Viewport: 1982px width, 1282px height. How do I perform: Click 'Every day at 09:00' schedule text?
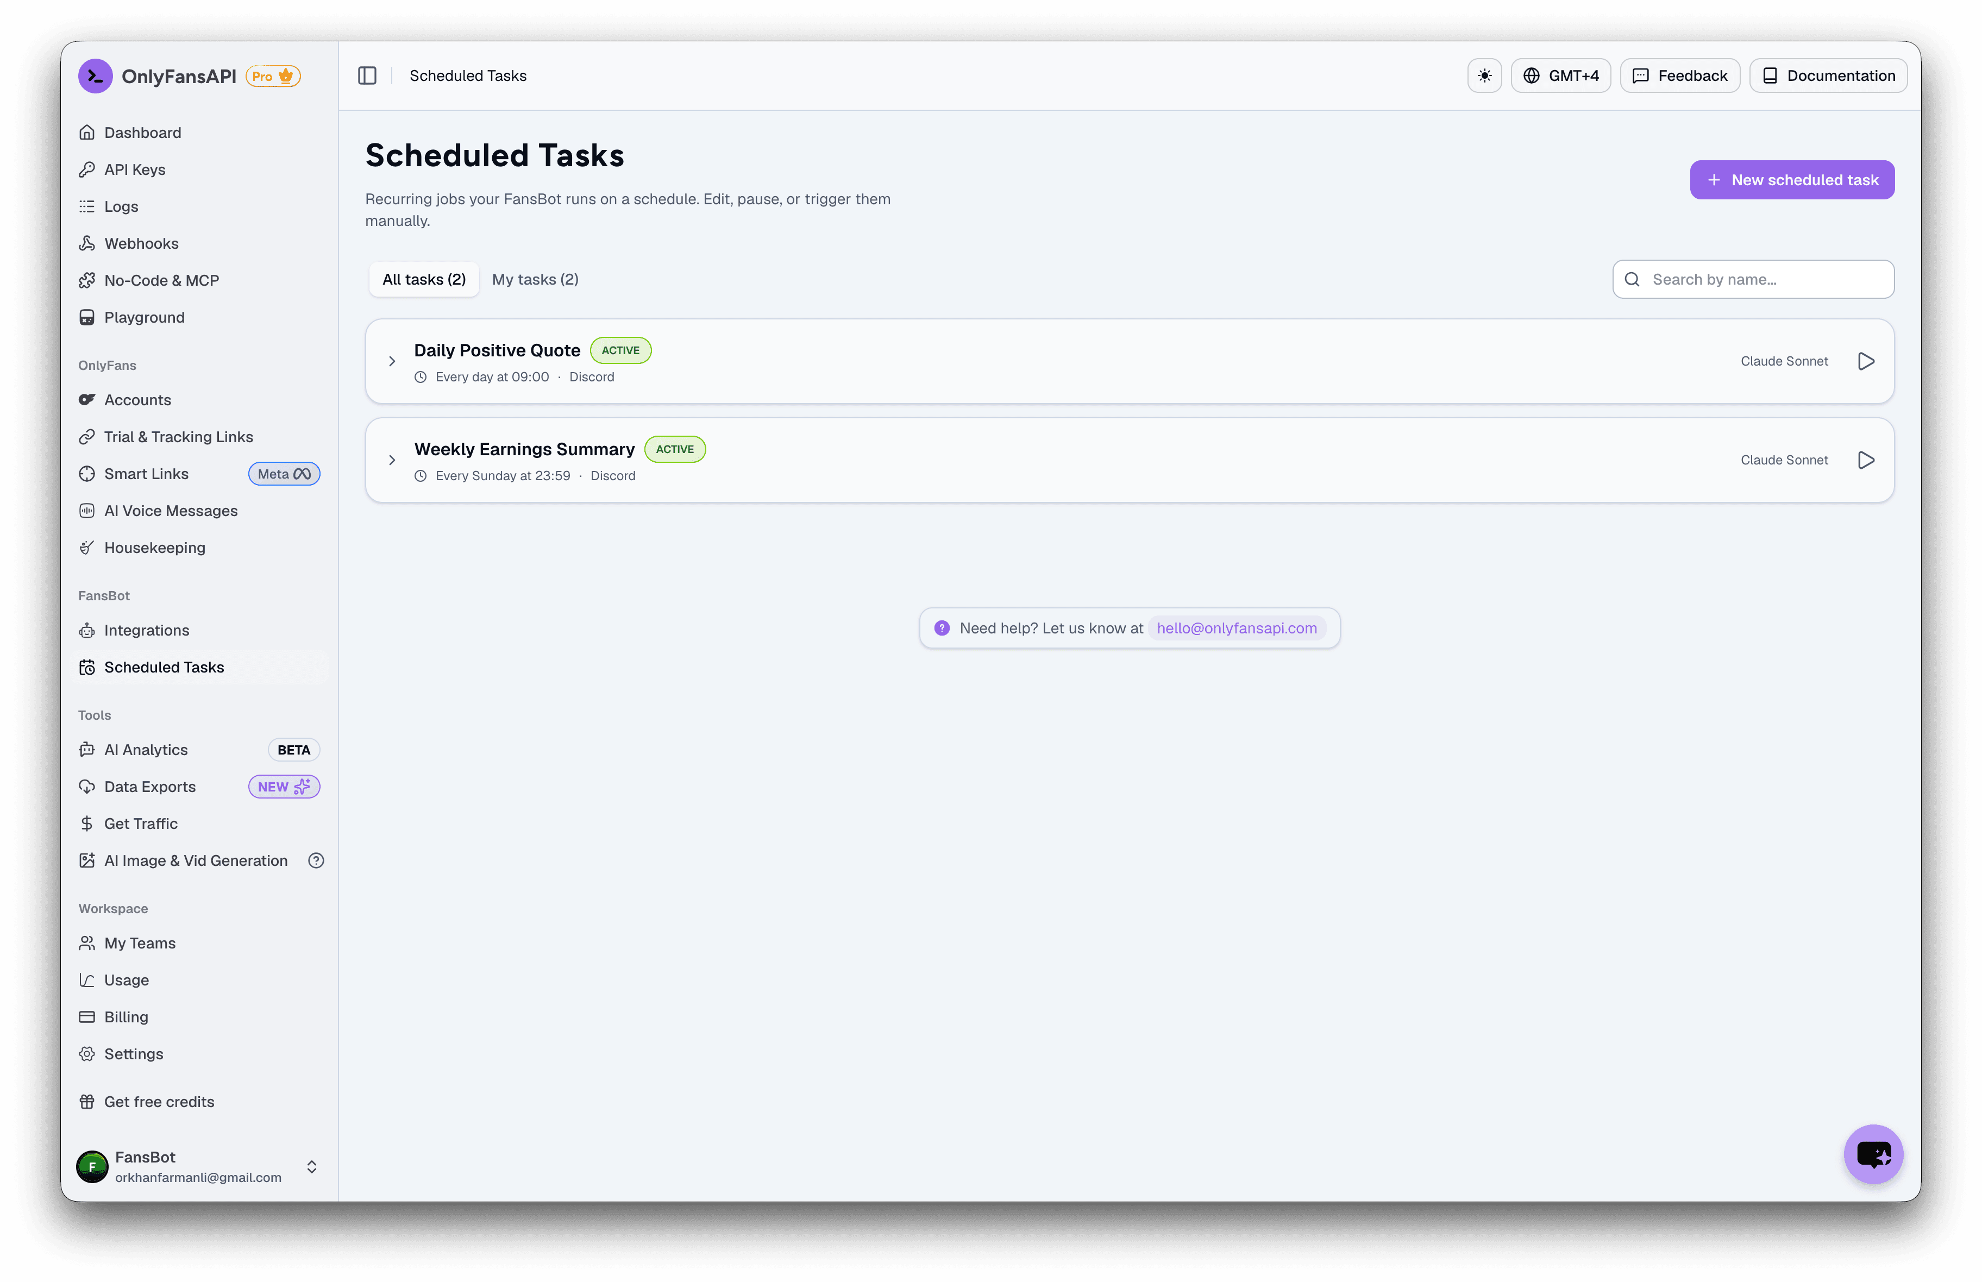point(492,377)
